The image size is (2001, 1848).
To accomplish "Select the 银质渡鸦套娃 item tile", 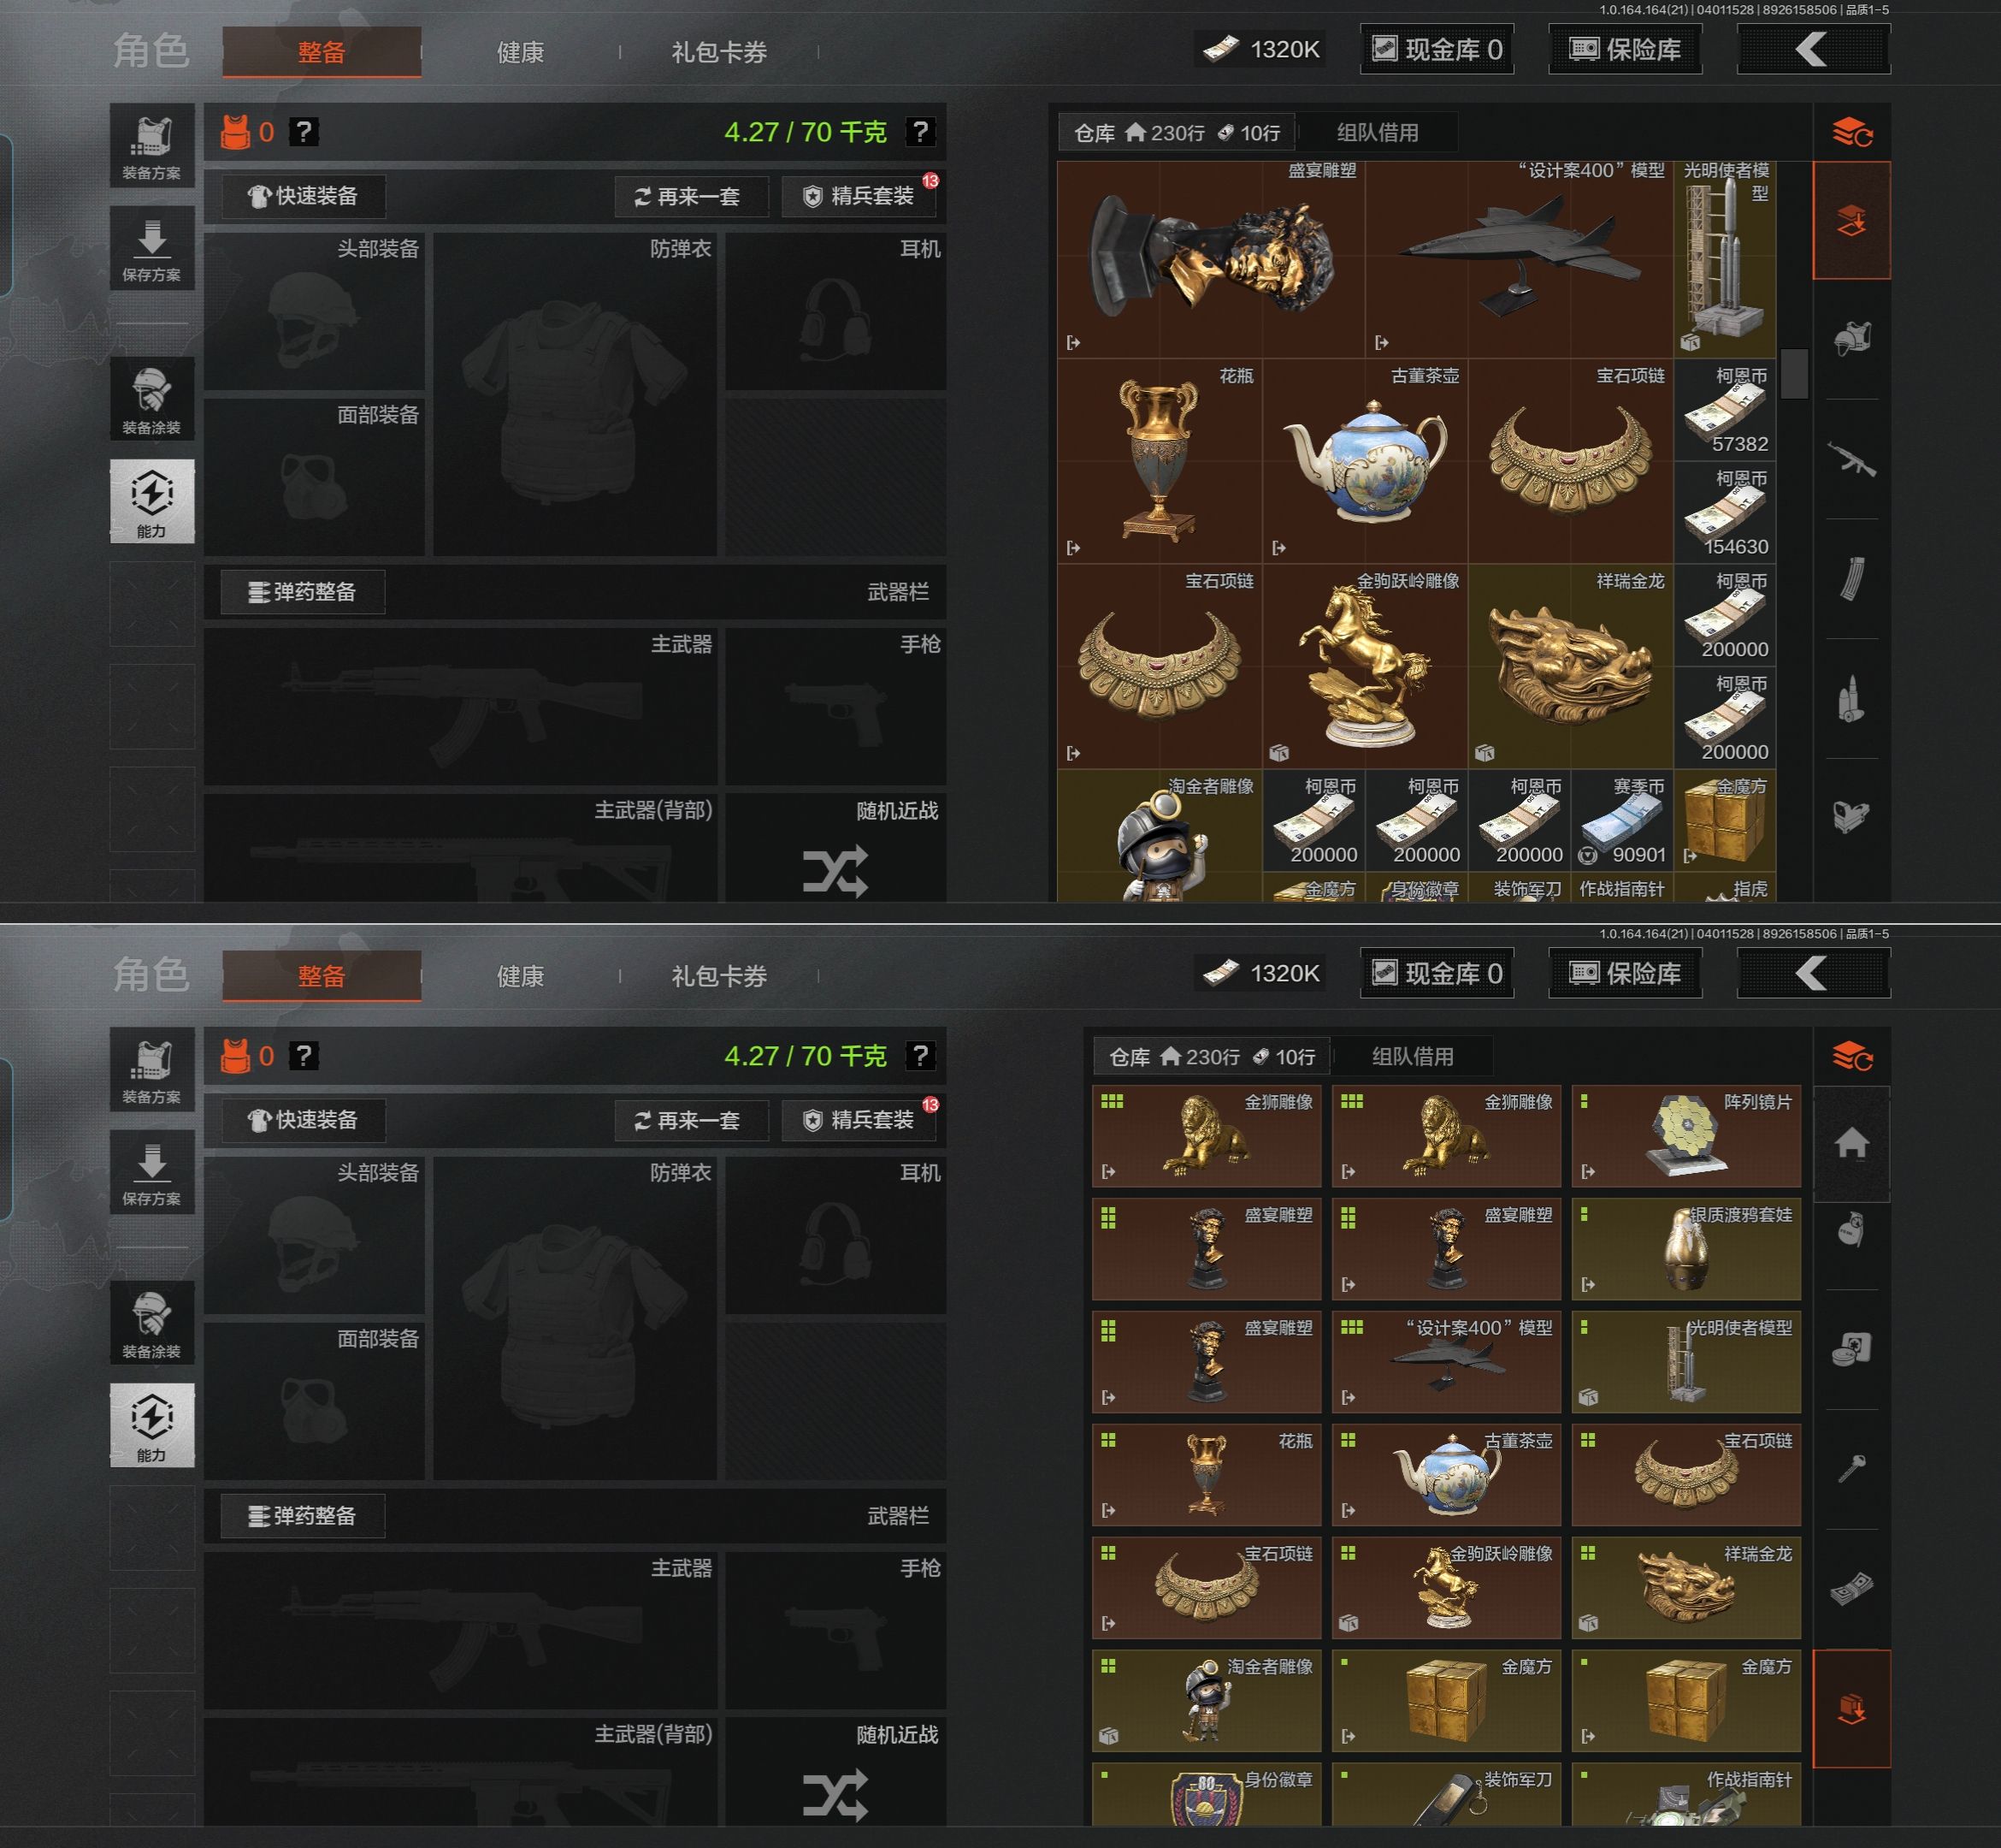I will 1686,1249.
